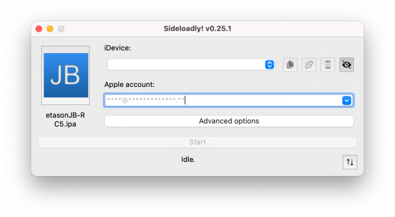Open Advanced options
The image size is (395, 217).
click(229, 121)
